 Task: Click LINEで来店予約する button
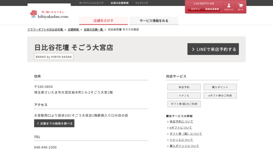tap(213, 49)
